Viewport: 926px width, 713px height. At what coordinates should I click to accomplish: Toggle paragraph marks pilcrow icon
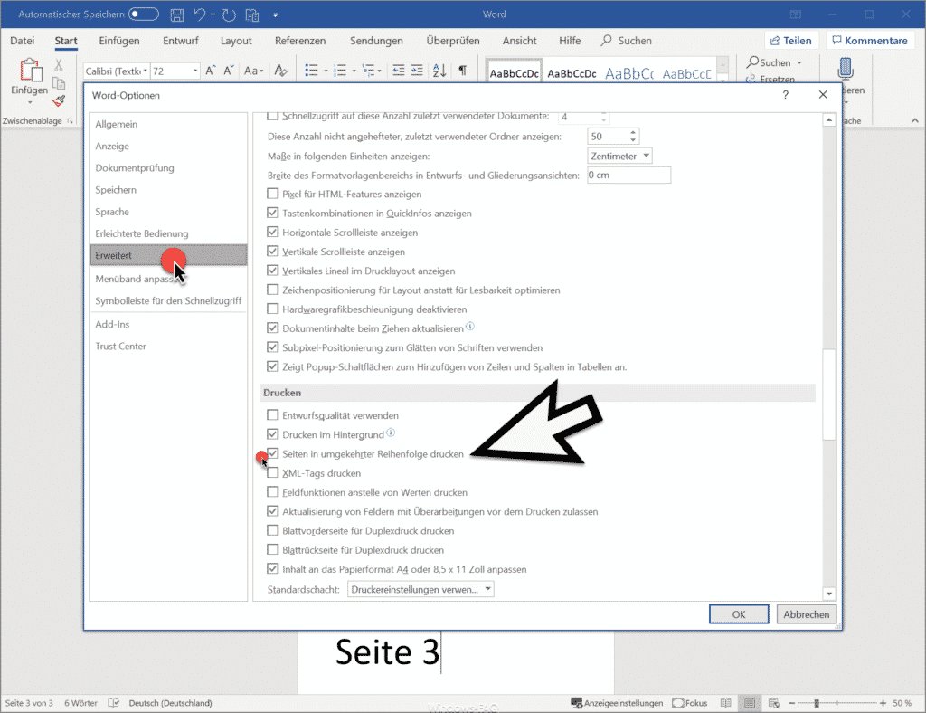click(462, 71)
